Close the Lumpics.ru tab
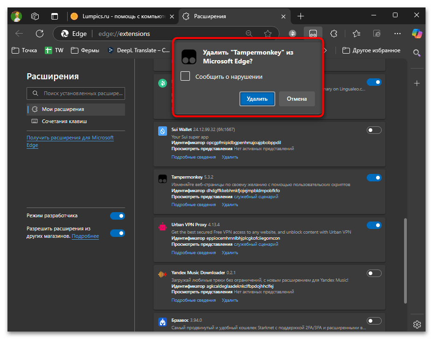This screenshot has height=339, width=433. [172, 17]
